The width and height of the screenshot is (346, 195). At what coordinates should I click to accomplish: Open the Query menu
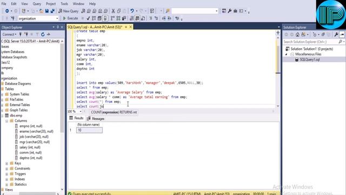pyautogui.click(x=37, y=4)
